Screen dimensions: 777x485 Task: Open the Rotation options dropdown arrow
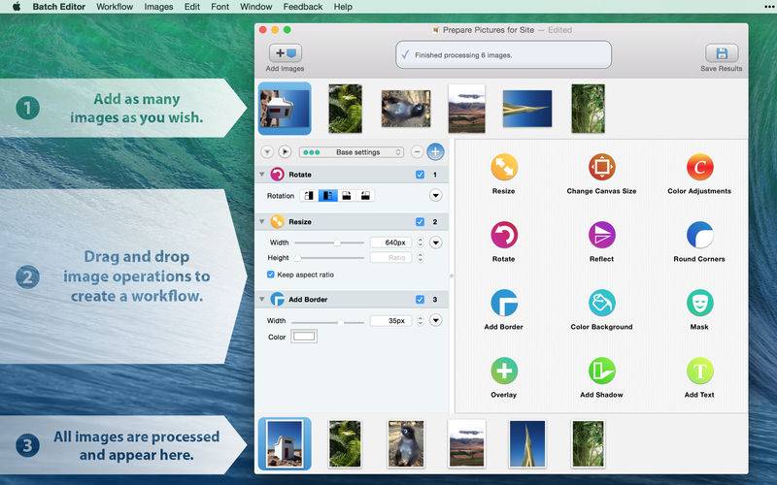[435, 196]
